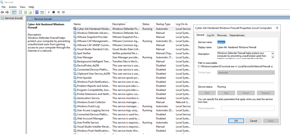
Task: Select the Printer Extensions and Notif... row
Action: pos(132,94)
